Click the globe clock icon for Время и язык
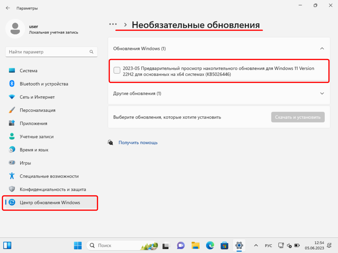This screenshot has height=253, width=338. point(12,150)
